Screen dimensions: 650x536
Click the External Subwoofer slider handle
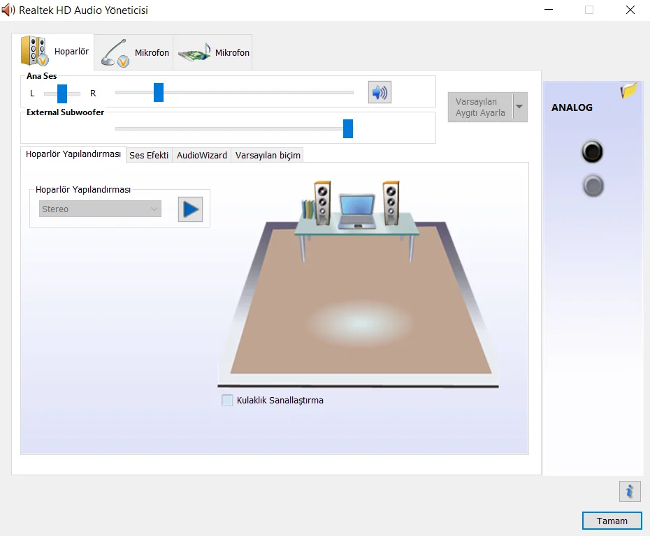click(348, 128)
